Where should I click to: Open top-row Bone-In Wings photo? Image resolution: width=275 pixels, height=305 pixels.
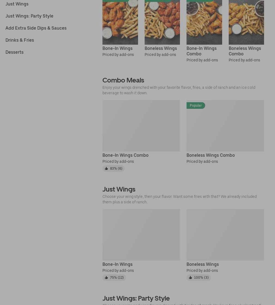tap(120, 22)
